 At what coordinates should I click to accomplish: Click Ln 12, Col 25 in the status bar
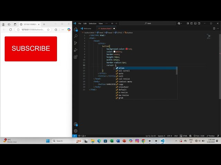coord(151,136)
